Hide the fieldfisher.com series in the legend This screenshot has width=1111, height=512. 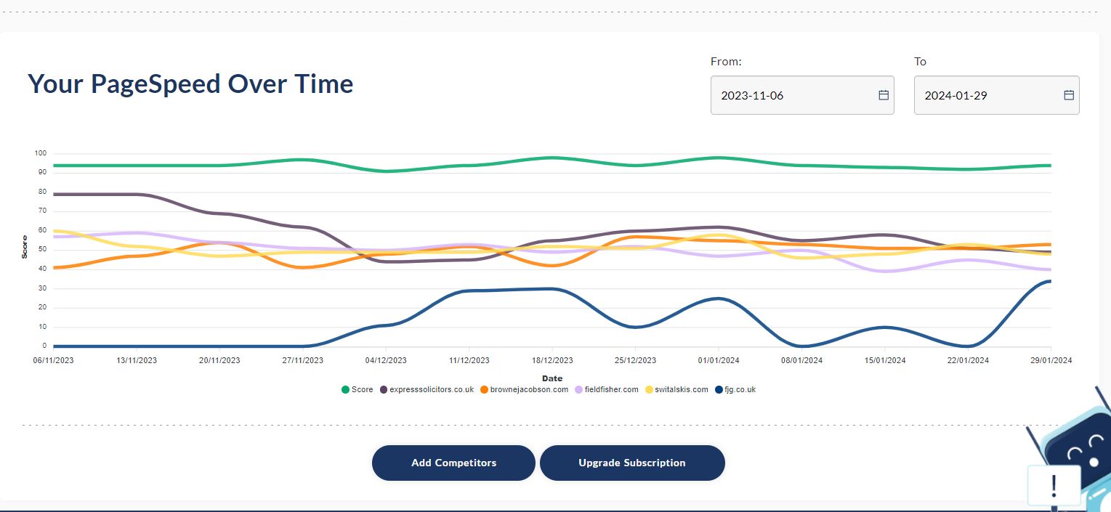[607, 390]
